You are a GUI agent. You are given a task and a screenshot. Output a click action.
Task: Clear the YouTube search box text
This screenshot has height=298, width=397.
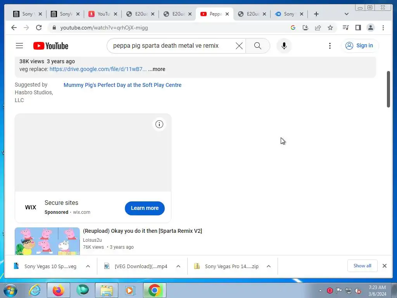coord(239,46)
